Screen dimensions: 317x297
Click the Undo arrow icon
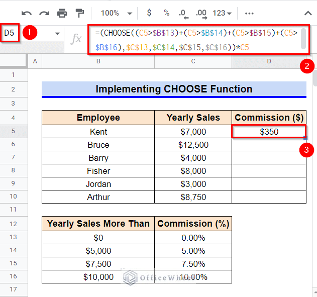click(x=27, y=13)
